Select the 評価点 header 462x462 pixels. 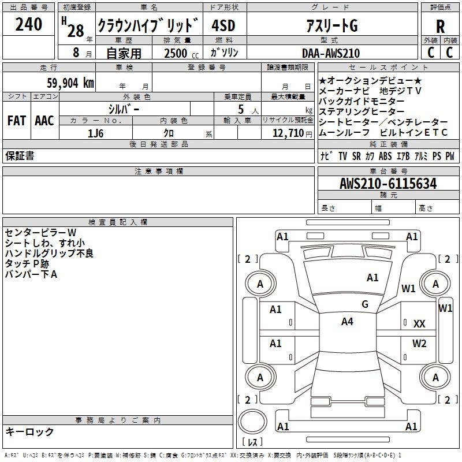(440, 8)
